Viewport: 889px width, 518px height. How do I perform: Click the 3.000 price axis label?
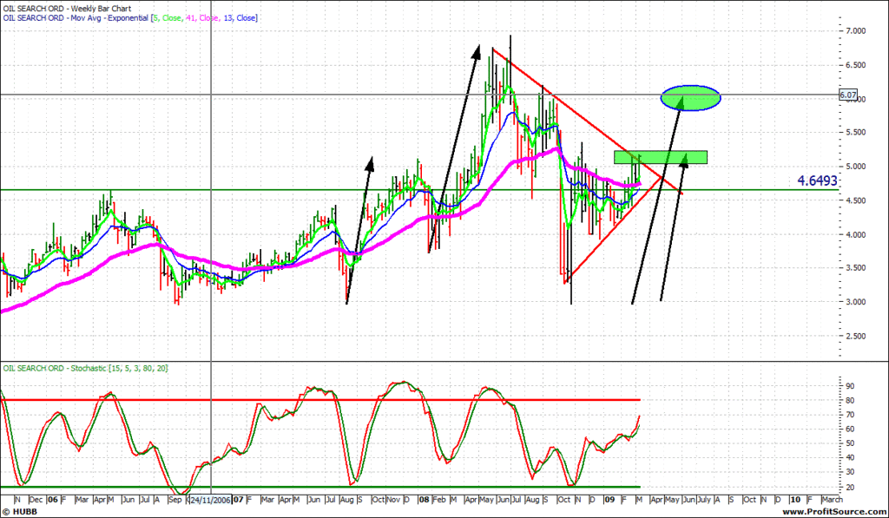(x=854, y=302)
